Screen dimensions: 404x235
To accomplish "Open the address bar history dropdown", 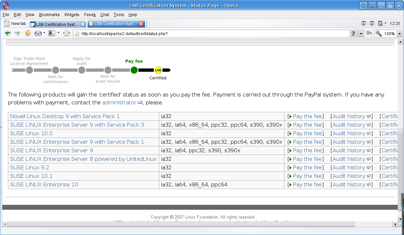I will [361, 33].
